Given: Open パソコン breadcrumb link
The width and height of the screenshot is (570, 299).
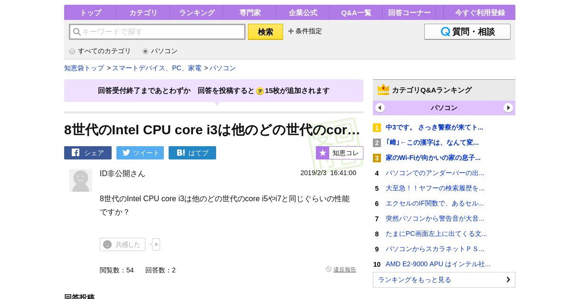Looking at the screenshot, I should point(223,68).
